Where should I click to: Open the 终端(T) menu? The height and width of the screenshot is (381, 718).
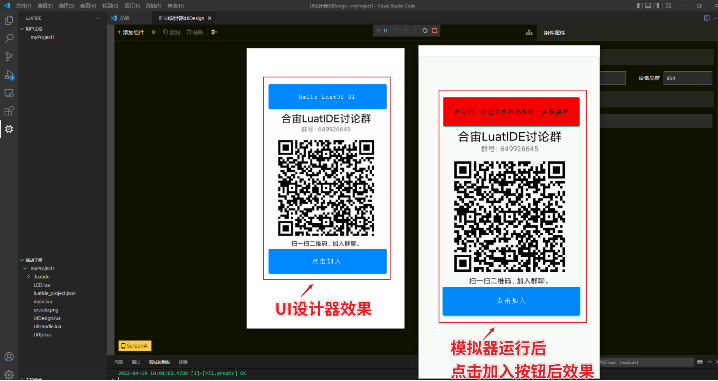[153, 6]
